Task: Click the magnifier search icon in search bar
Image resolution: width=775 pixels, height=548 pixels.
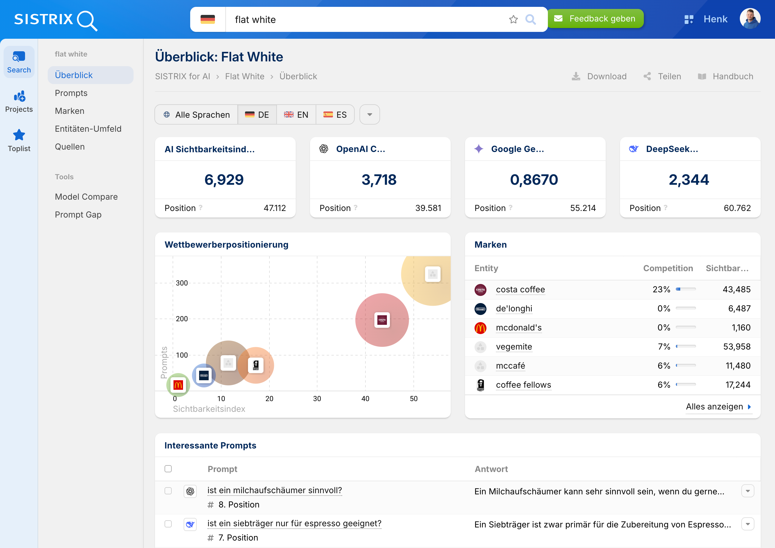Action: pyautogui.click(x=531, y=20)
